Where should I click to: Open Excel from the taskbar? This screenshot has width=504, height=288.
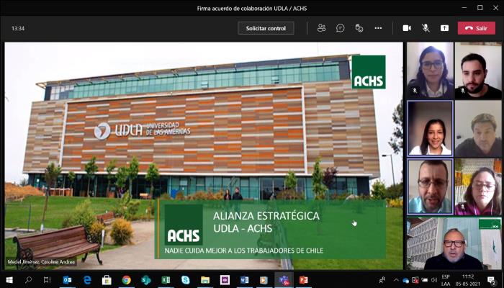click(166, 279)
